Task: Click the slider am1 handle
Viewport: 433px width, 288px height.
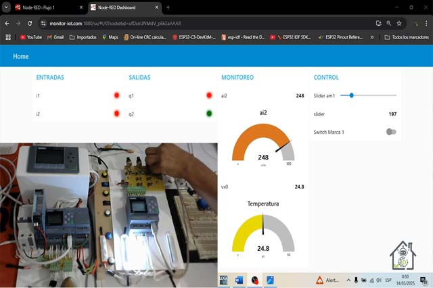Action: point(351,96)
